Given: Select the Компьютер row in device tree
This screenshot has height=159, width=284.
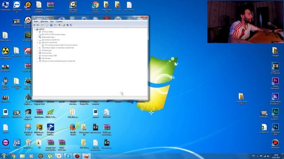Looking at the screenshot, I should pyautogui.click(x=45, y=53).
